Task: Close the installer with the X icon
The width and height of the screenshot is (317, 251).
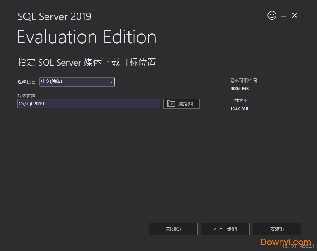Action: [295, 16]
